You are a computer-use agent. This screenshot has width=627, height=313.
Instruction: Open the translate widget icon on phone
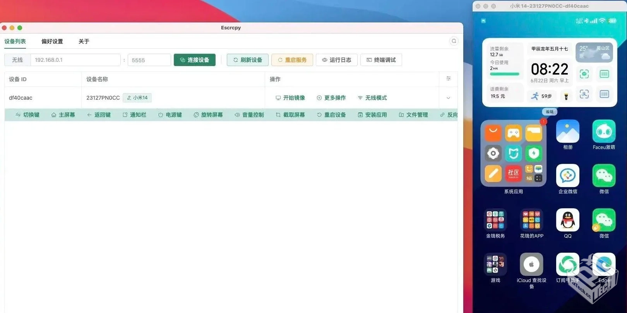click(584, 94)
